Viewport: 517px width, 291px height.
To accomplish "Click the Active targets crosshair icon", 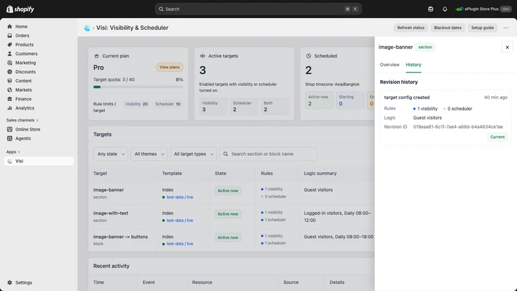I will (x=202, y=56).
